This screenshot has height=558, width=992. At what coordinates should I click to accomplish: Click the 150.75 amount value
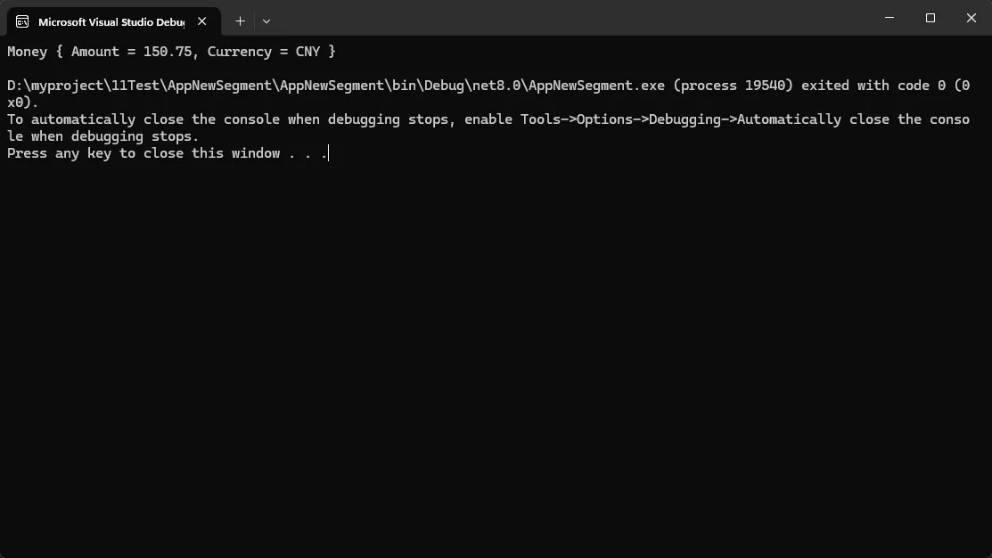[x=168, y=52]
